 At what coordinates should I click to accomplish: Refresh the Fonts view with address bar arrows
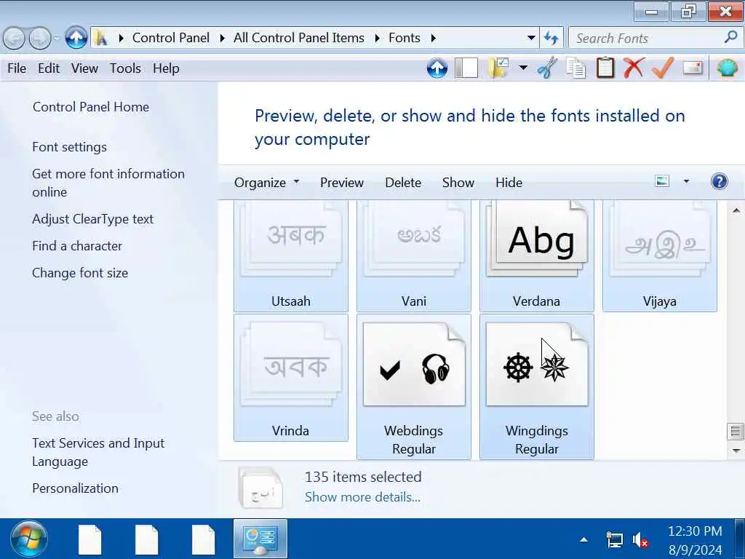[551, 38]
